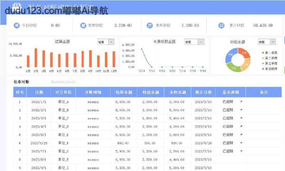Screen dimensions: 285x171
Task: Select the 备注 column header
Action: click(264, 92)
